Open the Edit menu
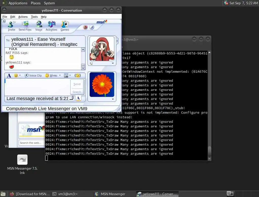This screenshot has width=259, height=197. [x=13, y=17]
